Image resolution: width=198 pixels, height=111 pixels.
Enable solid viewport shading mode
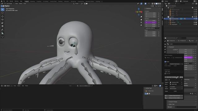tap(157, 4)
